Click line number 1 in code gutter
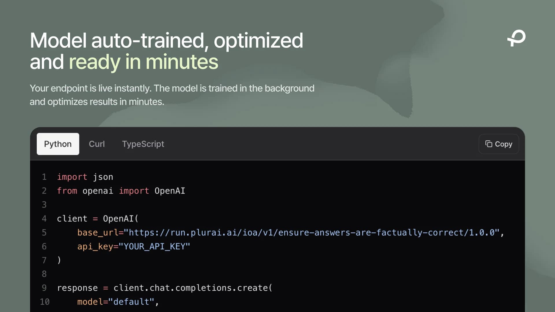This screenshot has height=312, width=555. click(44, 177)
